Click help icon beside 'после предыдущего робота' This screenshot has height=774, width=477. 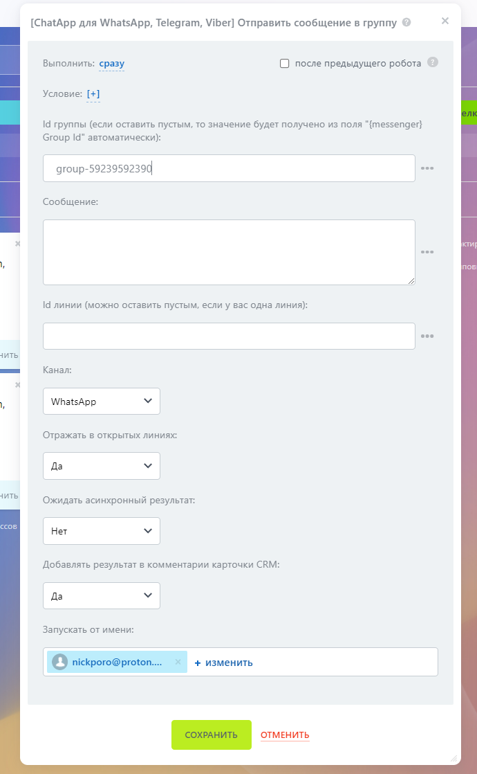click(433, 63)
